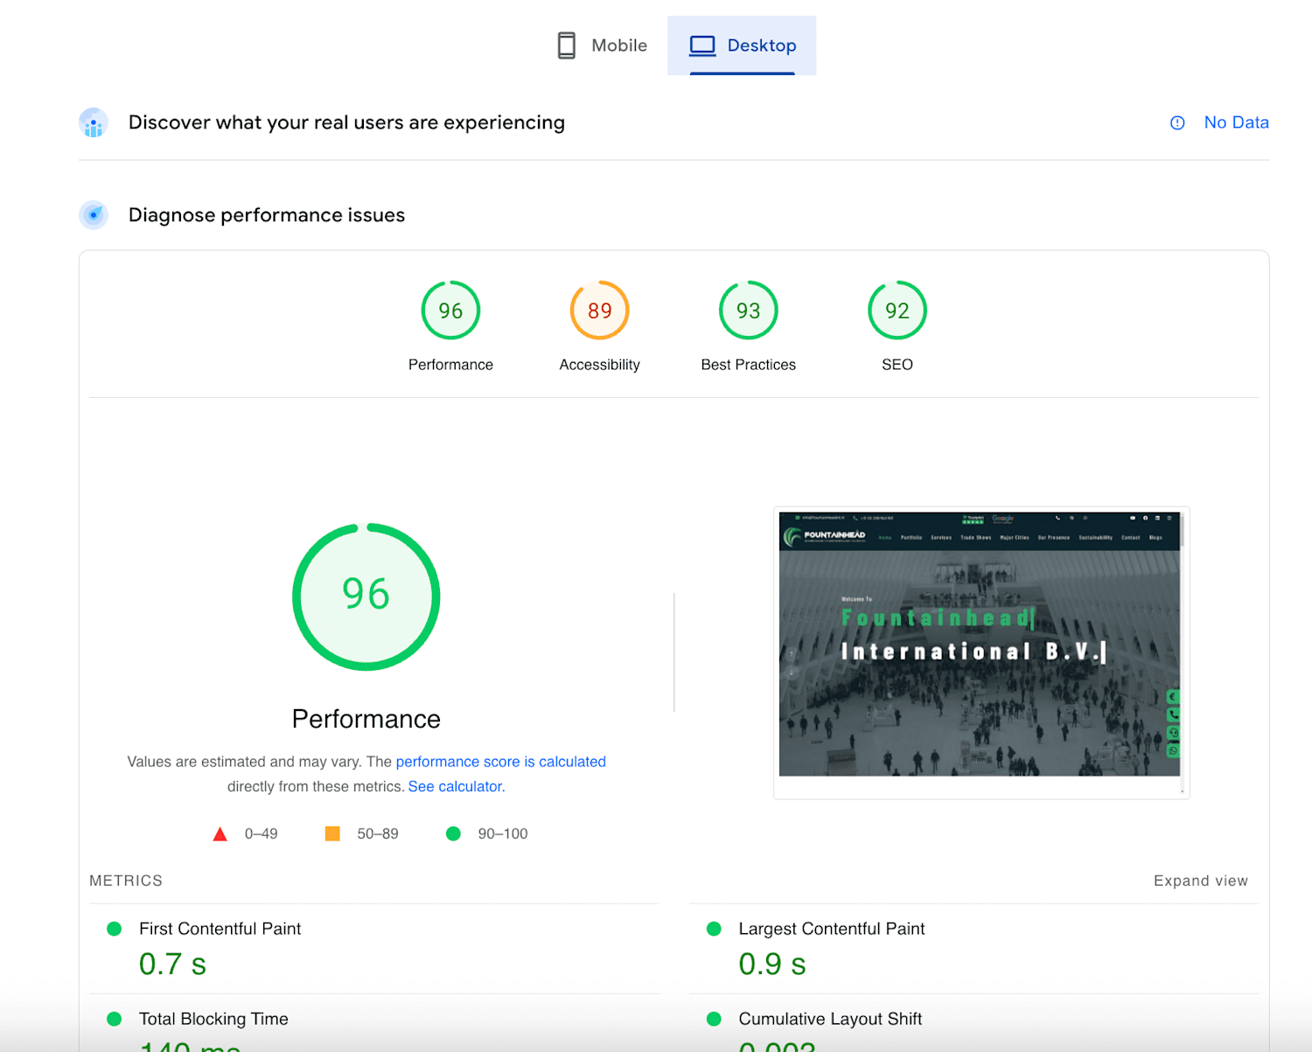Screen dimensions: 1312x1052
Task: Select the Desktop tab
Action: pyautogui.click(x=742, y=45)
